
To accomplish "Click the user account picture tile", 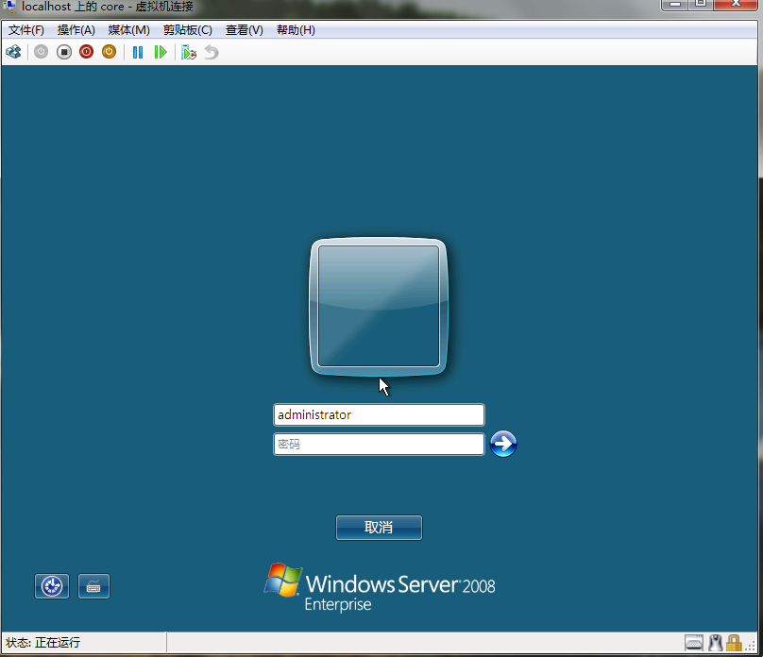I will pyautogui.click(x=379, y=307).
